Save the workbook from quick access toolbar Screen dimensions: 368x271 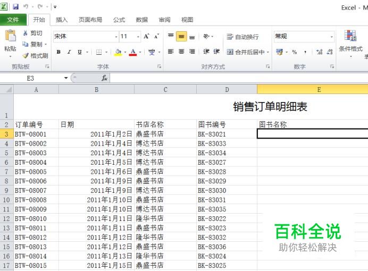[x=15, y=6]
